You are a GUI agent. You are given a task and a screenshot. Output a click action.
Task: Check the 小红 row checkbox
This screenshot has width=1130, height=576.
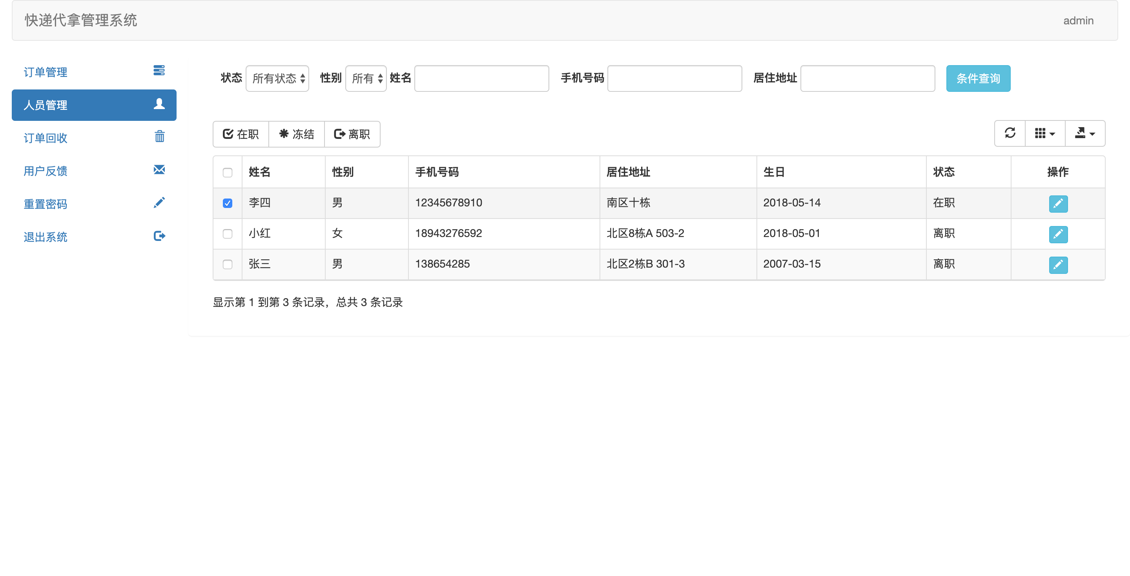(227, 234)
